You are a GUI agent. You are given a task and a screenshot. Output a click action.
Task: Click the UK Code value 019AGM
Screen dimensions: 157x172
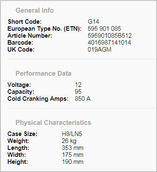100,50
